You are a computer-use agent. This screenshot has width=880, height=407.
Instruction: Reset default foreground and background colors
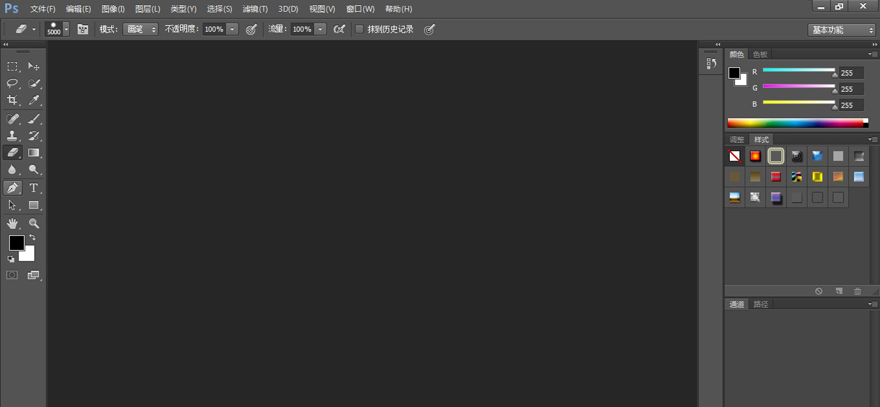coord(11,259)
